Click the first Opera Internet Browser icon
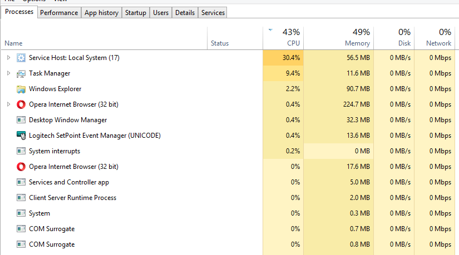This screenshot has width=459, height=255. click(21, 104)
